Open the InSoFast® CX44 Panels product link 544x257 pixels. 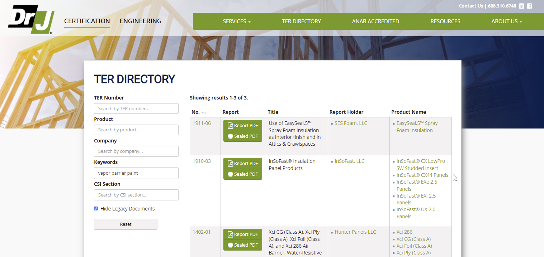[x=422, y=175]
